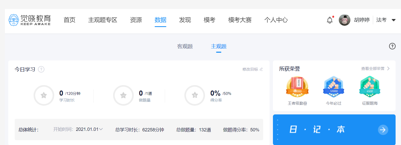Click the 今日学习 heading
This screenshot has height=145, width=401.
click(25, 69)
